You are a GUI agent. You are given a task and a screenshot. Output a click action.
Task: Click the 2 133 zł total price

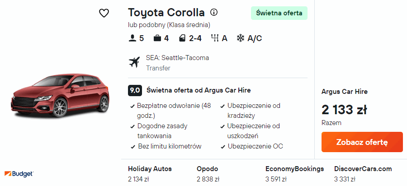pos(344,109)
